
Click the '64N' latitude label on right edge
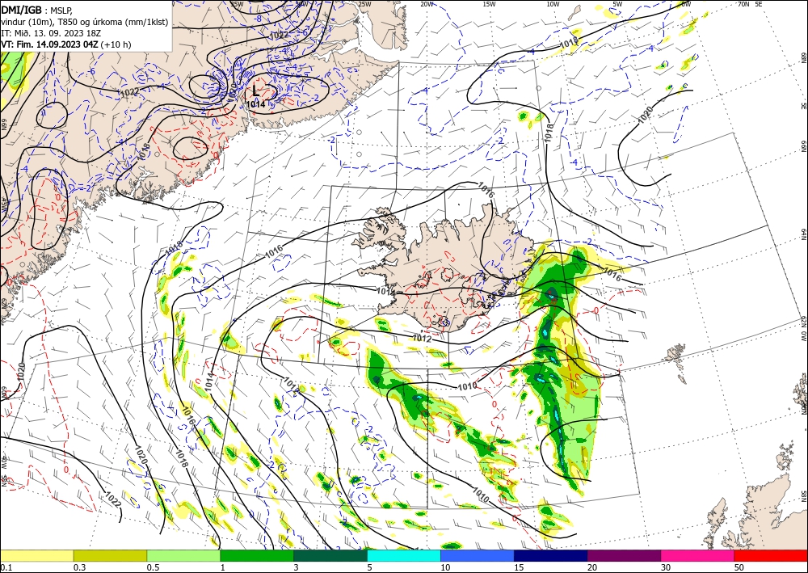pos(803,234)
